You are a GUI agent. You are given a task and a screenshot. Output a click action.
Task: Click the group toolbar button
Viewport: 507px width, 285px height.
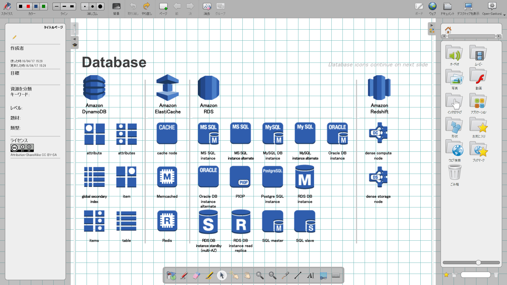click(x=220, y=9)
